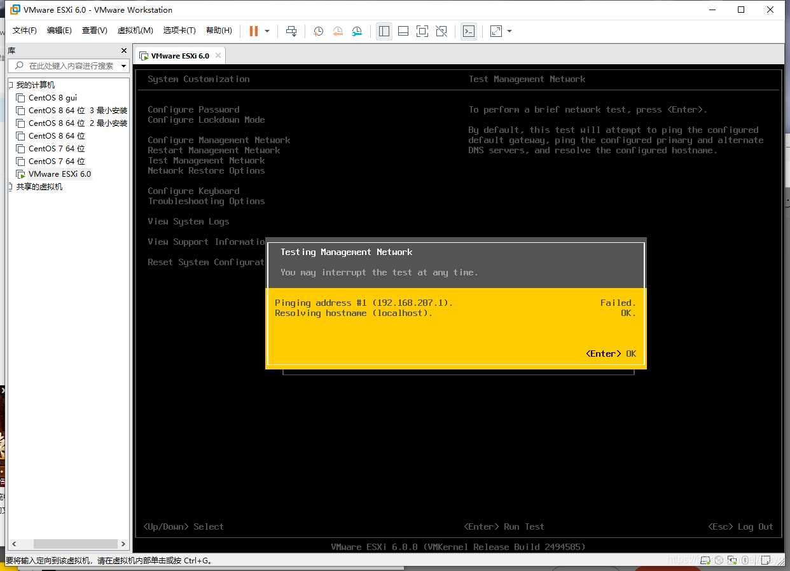Open the stretch display dropdown arrow
The image size is (790, 571).
click(509, 31)
